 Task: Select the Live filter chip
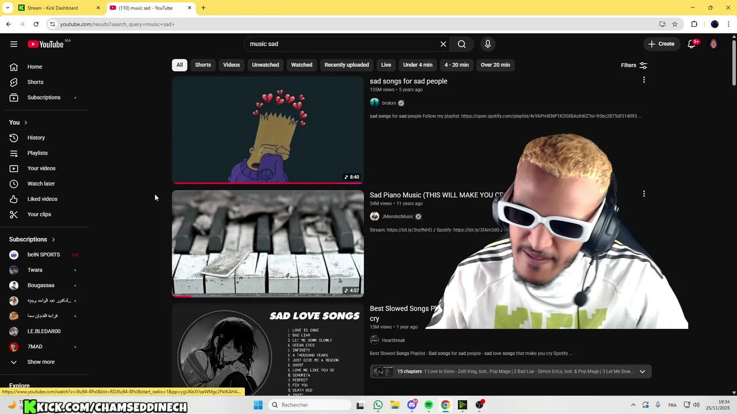tap(386, 65)
